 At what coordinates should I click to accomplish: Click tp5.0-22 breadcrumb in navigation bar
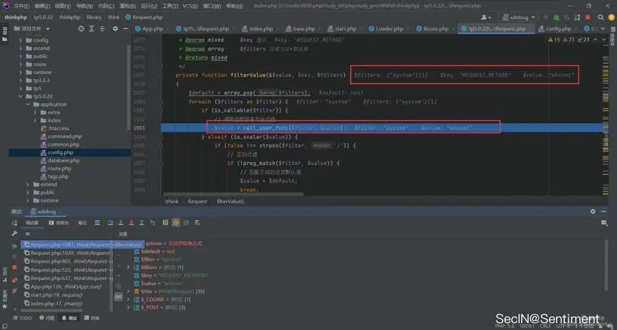click(43, 17)
